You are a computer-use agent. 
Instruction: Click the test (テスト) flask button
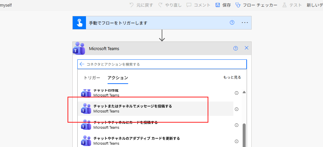[292, 5]
